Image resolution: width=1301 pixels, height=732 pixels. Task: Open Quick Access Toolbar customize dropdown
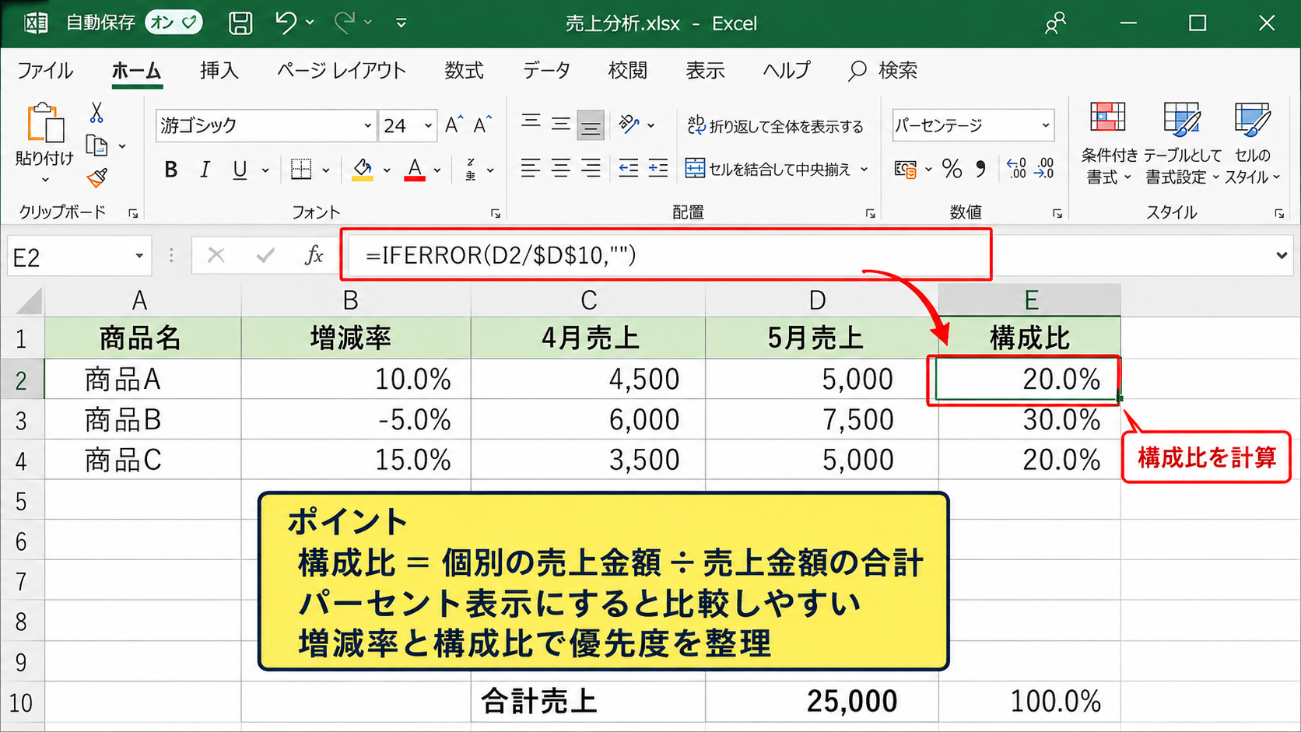pyautogui.click(x=402, y=23)
